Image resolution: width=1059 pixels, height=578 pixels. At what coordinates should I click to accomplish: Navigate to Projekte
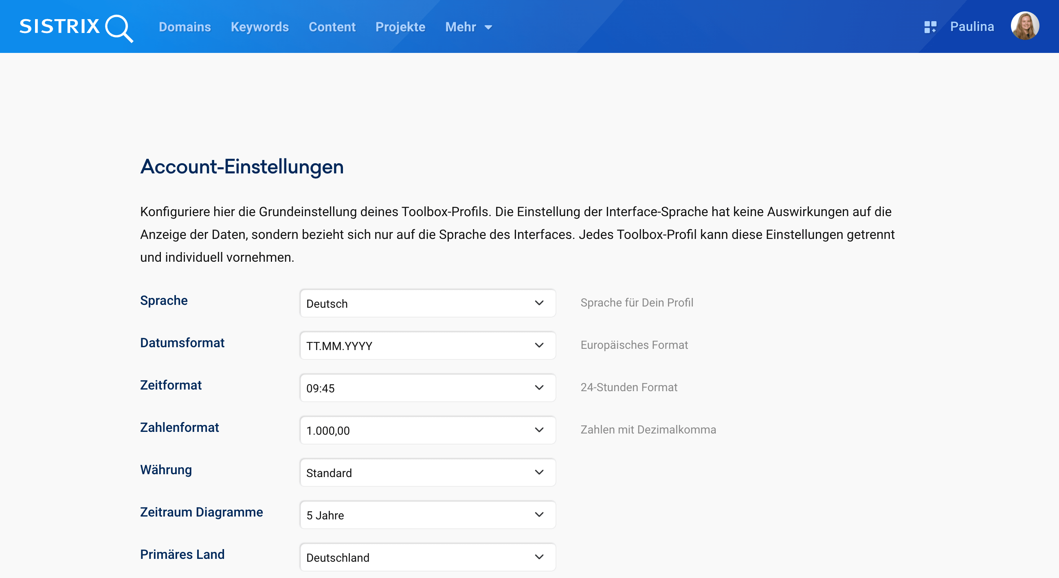[x=400, y=27]
